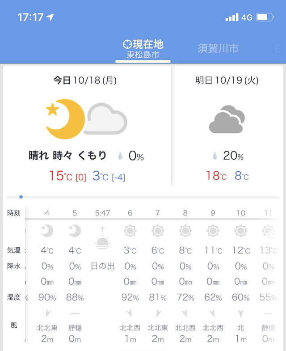Image resolution: width=286 pixels, height=351 pixels.
Task: Tap the north wind arrow at 10 o'clock
Action: point(241,313)
